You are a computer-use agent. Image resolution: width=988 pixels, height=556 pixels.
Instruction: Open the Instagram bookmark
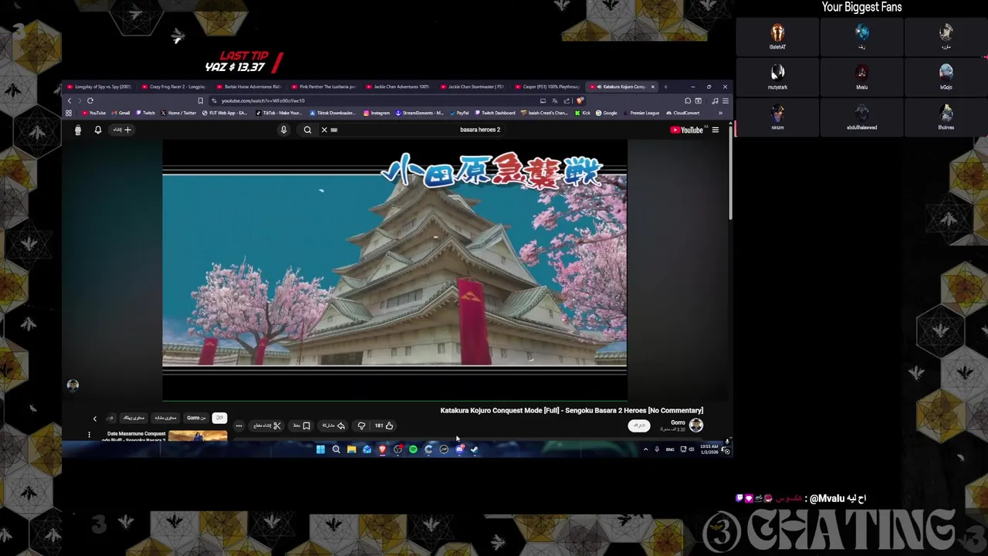[x=377, y=113]
